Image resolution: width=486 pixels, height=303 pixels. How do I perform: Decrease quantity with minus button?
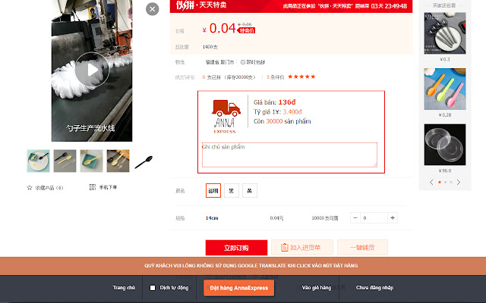tap(355, 218)
